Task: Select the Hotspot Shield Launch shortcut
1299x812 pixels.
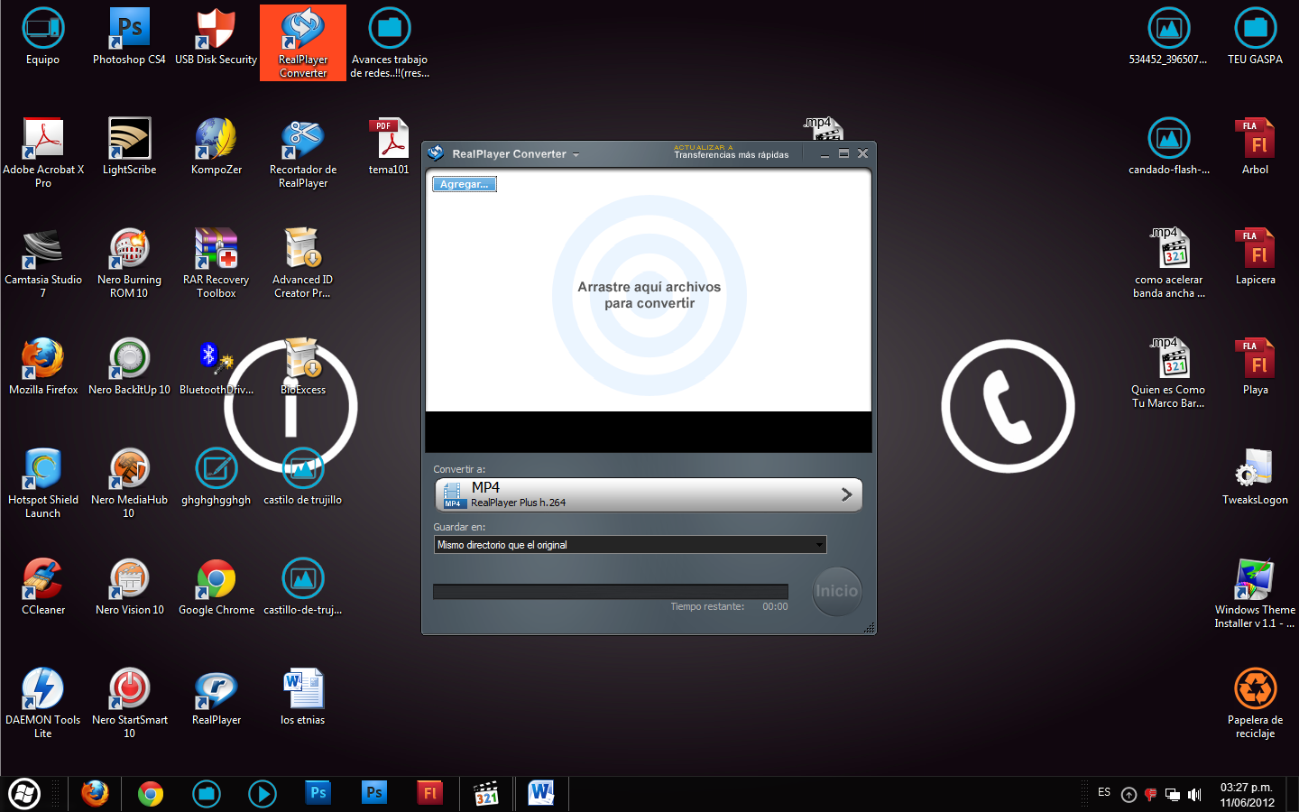Action: [x=43, y=484]
